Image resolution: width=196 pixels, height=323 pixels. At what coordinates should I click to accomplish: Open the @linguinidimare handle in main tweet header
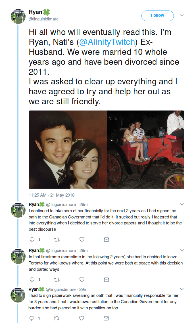[44, 19]
